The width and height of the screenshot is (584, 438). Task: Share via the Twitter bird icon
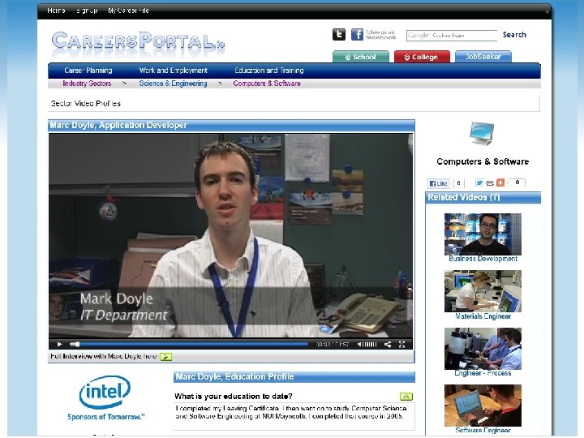point(479,182)
